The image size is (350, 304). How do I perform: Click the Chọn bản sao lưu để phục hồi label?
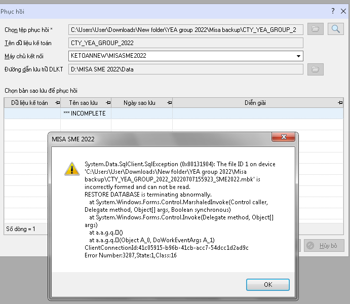[x=41, y=91]
